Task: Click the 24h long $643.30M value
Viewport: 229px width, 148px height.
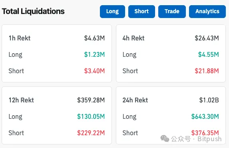Action: [x=205, y=116]
